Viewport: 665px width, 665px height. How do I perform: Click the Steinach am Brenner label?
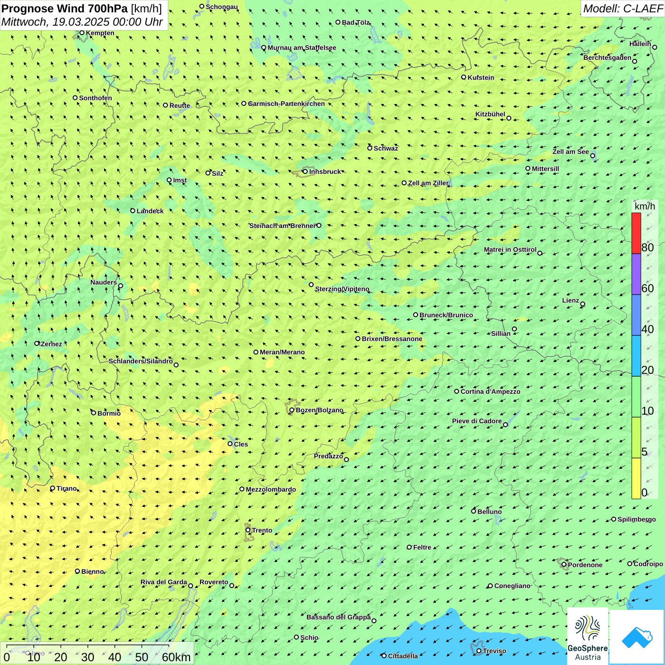point(282,226)
